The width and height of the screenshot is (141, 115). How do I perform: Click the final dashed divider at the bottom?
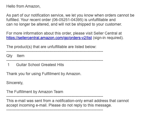click(55, 110)
